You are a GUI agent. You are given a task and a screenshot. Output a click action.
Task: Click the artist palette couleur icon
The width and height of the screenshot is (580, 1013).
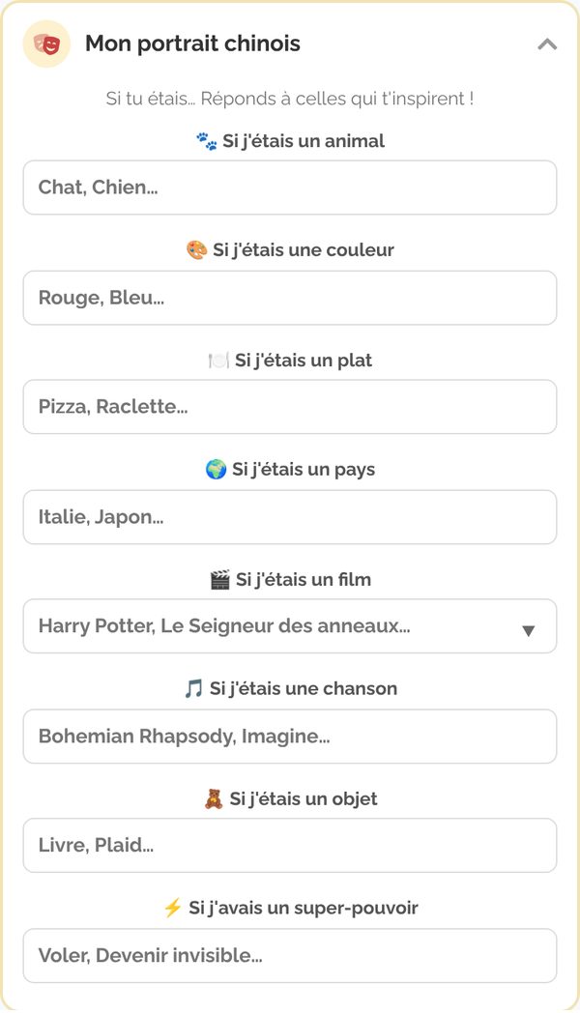[197, 250]
